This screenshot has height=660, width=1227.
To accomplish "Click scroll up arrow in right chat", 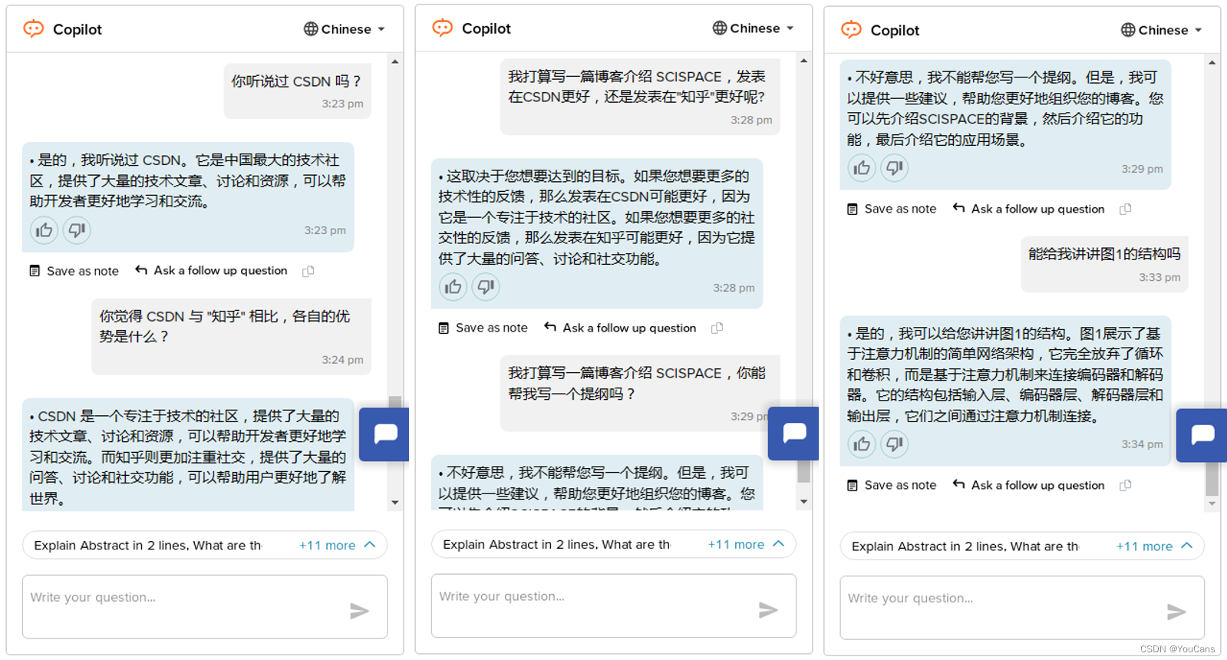I will tap(1212, 63).
